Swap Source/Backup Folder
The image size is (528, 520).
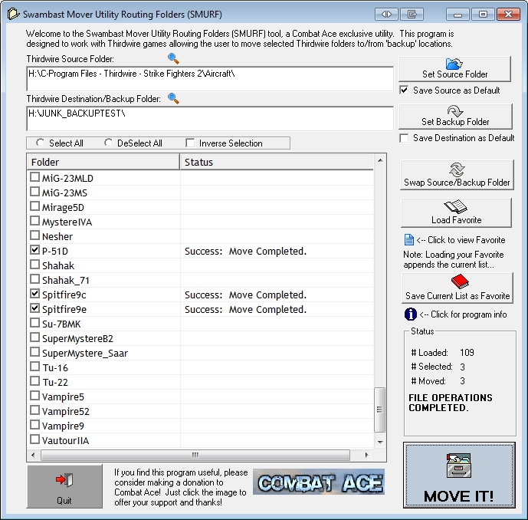pos(457,175)
